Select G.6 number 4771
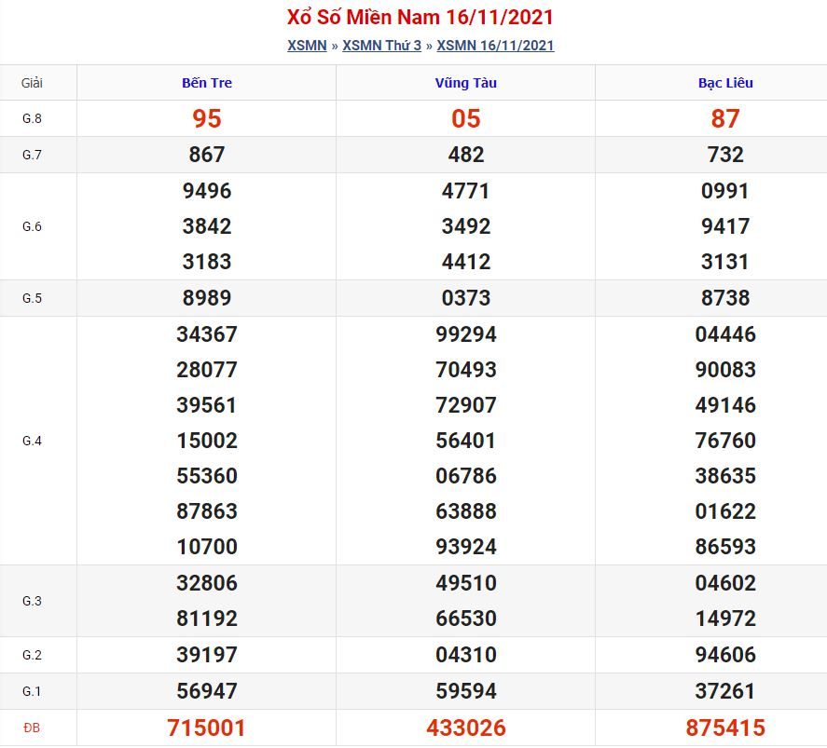Image resolution: width=827 pixels, height=748 pixels. 466,191
